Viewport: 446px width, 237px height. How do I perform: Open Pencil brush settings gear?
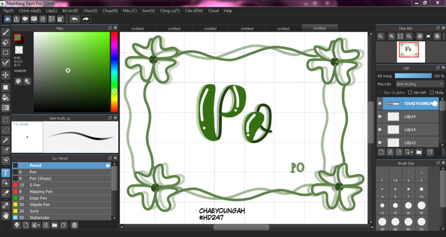[108, 166]
